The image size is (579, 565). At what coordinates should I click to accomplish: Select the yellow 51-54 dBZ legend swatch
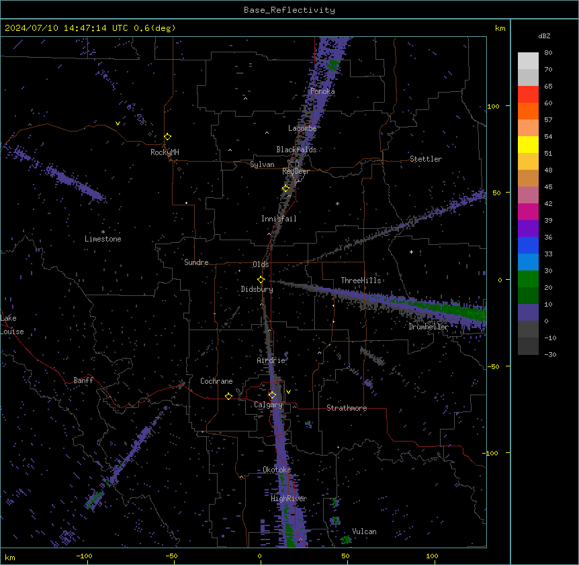(528, 144)
